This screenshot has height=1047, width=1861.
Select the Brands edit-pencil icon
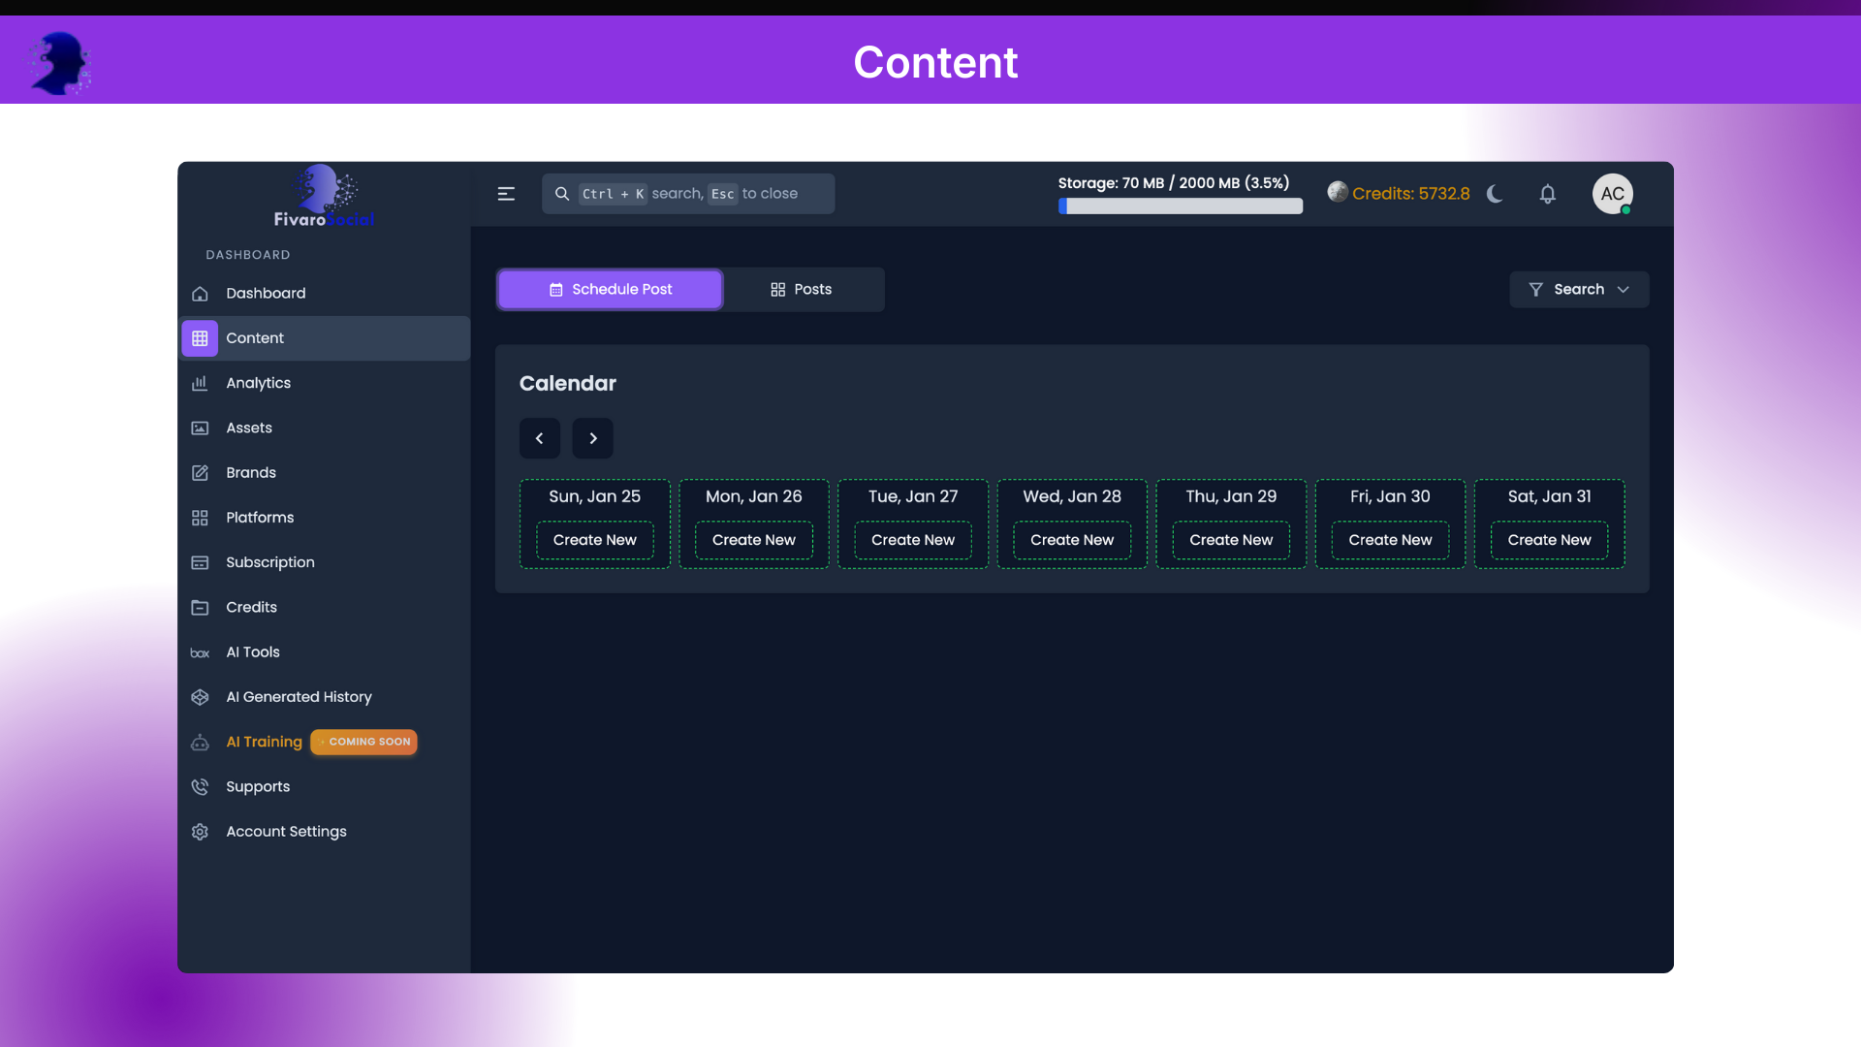pyautogui.click(x=200, y=472)
